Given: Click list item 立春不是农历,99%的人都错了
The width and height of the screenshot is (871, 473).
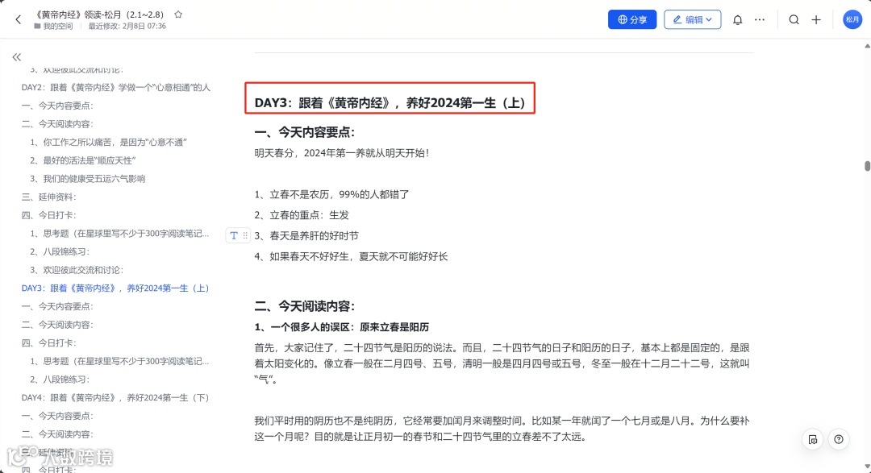Looking at the screenshot, I should tap(331, 194).
